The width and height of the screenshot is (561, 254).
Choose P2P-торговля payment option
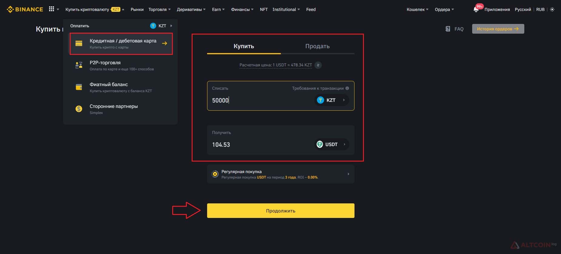(121, 65)
